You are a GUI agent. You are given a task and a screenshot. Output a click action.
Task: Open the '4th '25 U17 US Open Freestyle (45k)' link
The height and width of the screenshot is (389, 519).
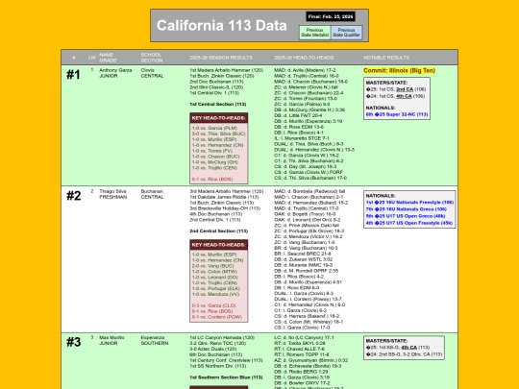tap(409, 223)
